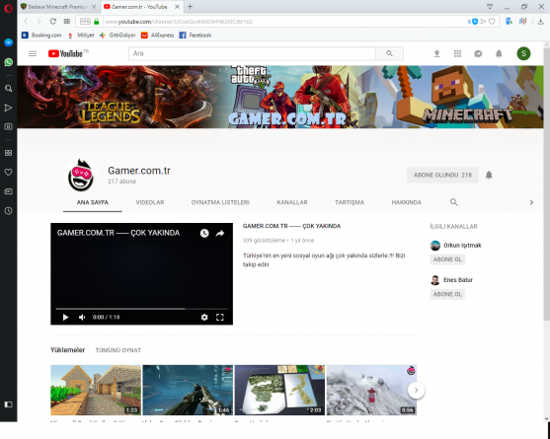
Task: Click the ABONE OLUNDU 218 button
Action: coord(442,175)
